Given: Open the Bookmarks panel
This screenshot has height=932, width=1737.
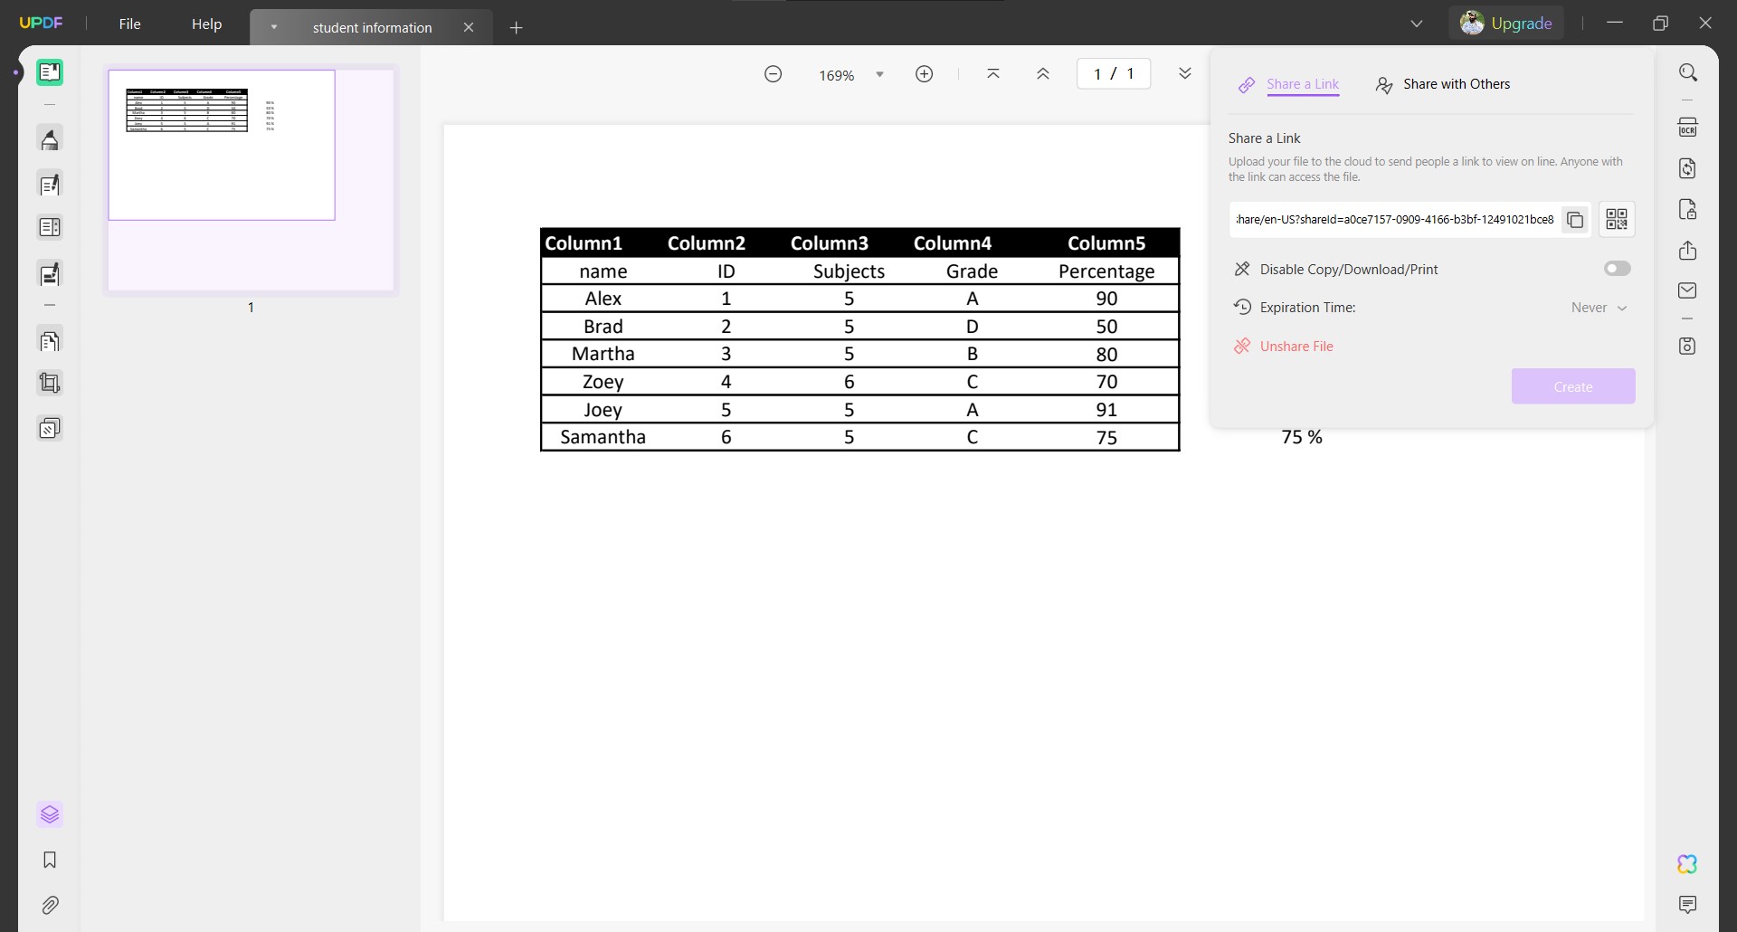Looking at the screenshot, I should click(50, 860).
